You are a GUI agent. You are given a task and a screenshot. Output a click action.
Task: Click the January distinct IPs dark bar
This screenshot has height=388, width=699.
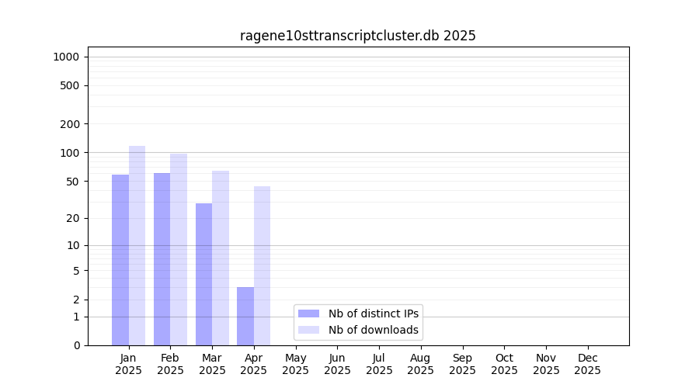click(x=120, y=260)
